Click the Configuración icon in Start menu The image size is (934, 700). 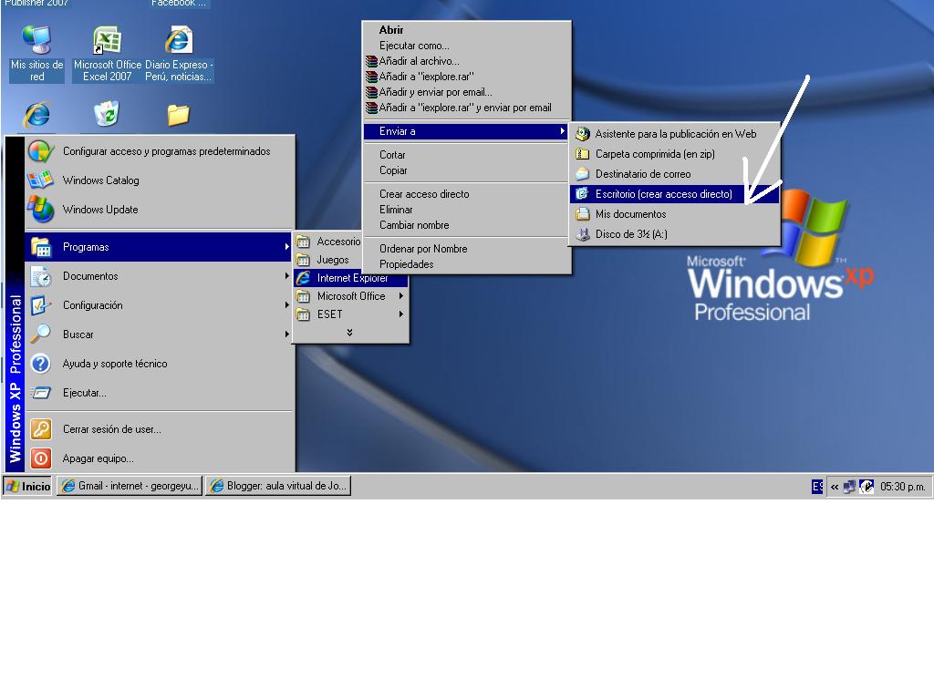click(40, 305)
